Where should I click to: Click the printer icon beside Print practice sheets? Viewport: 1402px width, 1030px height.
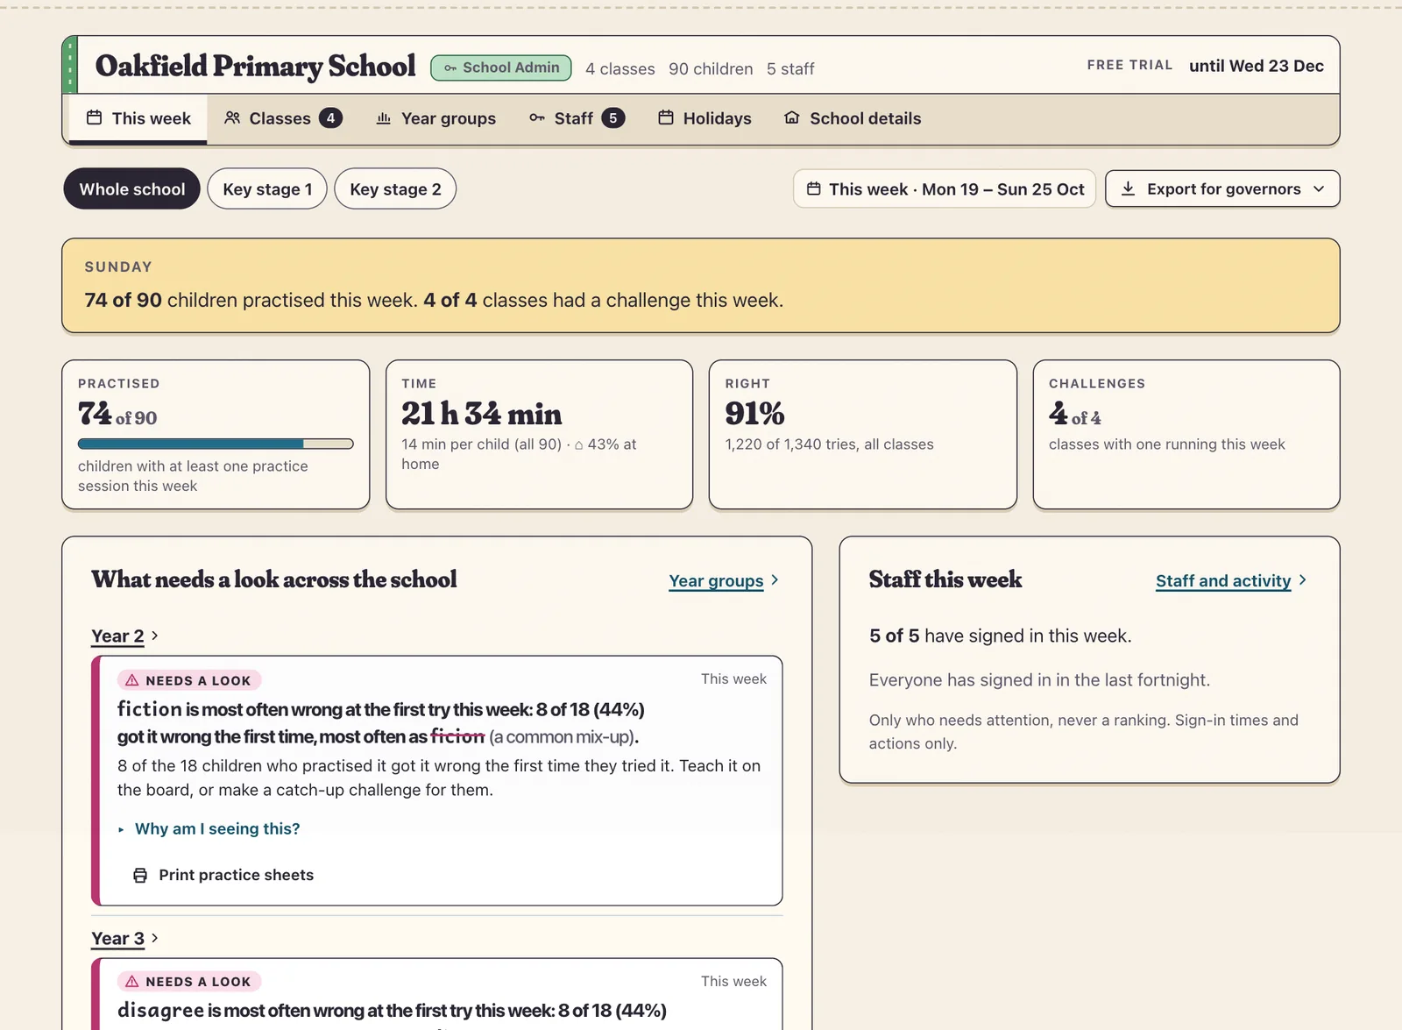click(x=140, y=875)
